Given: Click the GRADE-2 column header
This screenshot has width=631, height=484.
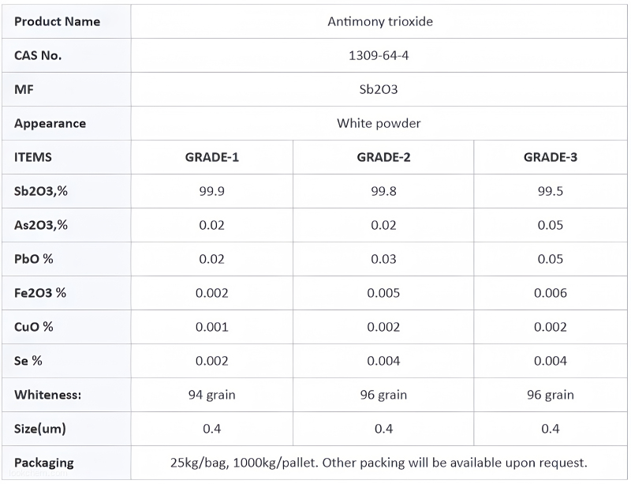Looking at the screenshot, I should click(383, 157).
